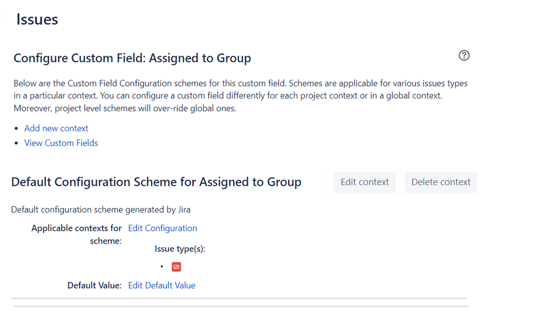Click the Applicable contexts for scheme label
The width and height of the screenshot is (552, 312).
click(77, 234)
